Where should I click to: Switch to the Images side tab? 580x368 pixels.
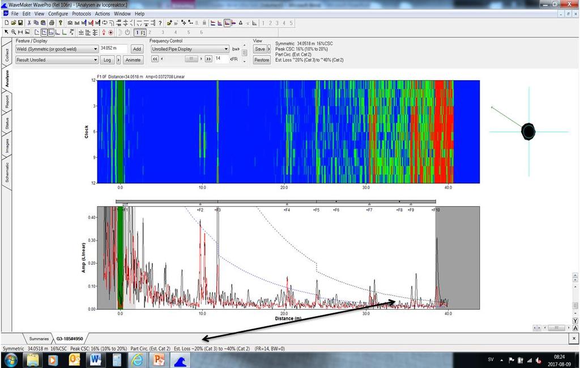coord(7,145)
